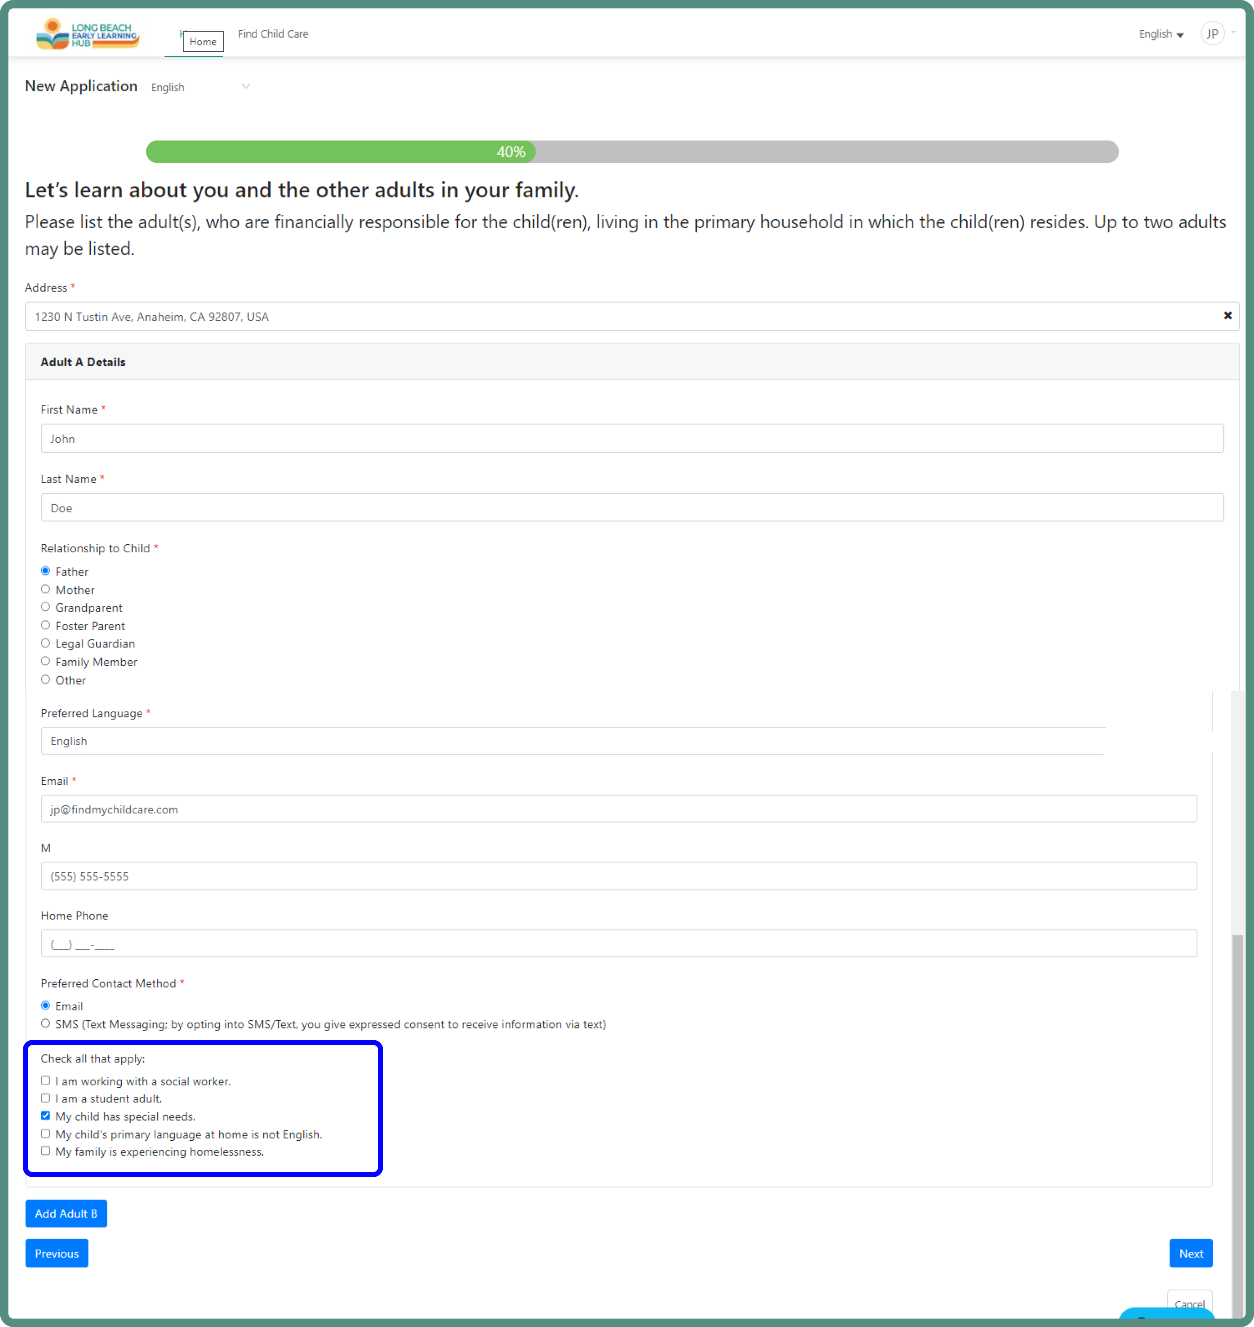Image resolution: width=1254 pixels, height=1327 pixels.
Task: Select Legal Guardian radio button
Action: point(45,643)
